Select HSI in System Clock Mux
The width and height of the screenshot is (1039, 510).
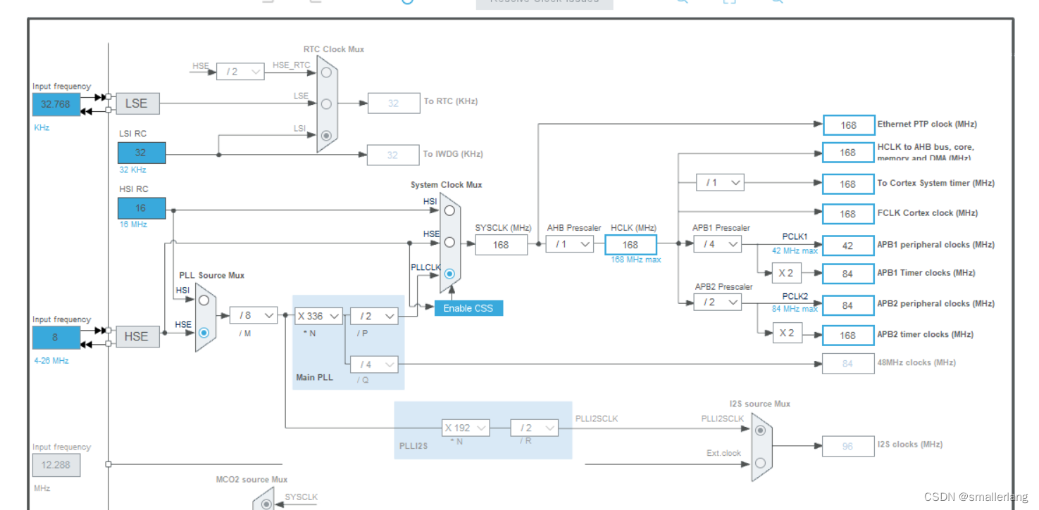(449, 210)
